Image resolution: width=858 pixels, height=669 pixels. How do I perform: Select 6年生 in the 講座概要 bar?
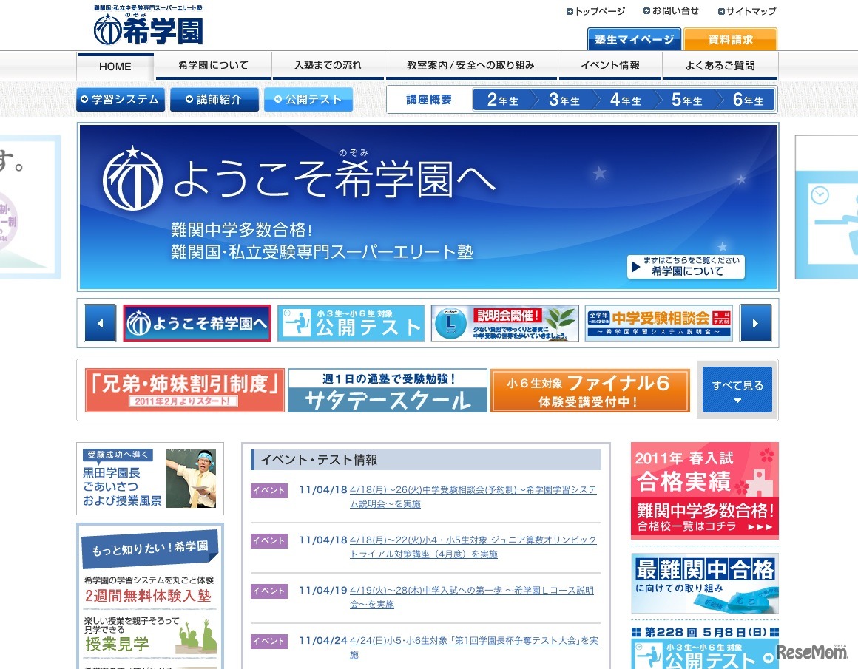(747, 98)
